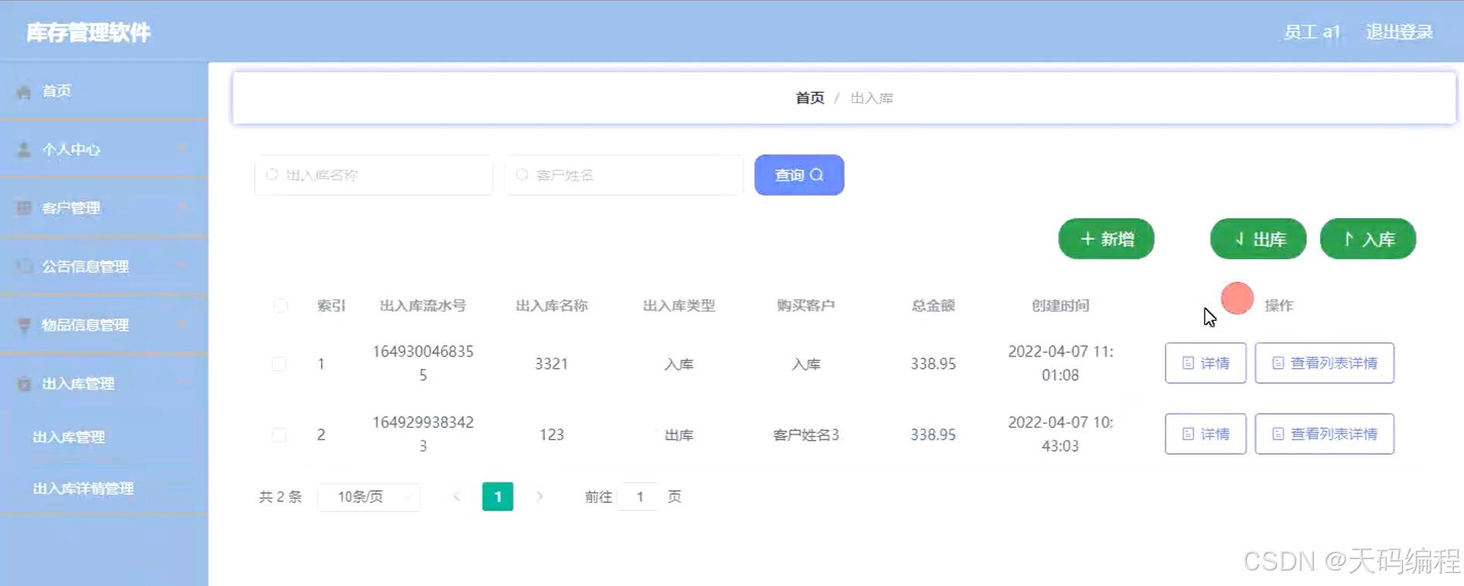Click the search icon in 客户姓名 field
Image resolution: width=1464 pixels, height=586 pixels.
point(522,175)
